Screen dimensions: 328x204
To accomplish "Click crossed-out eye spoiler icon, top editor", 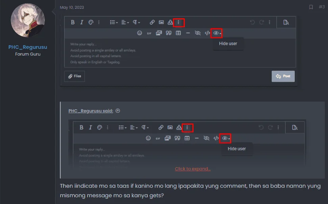I will (198, 33).
